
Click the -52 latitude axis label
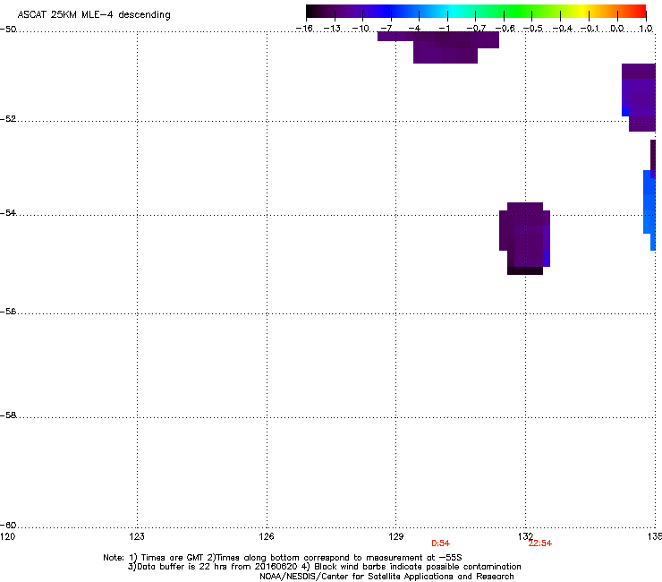(8, 119)
